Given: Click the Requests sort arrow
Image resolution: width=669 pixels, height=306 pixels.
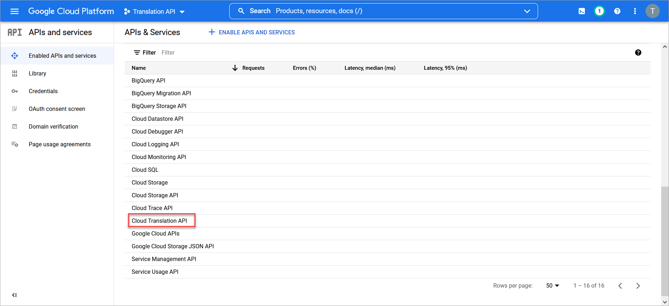Looking at the screenshot, I should coord(235,68).
